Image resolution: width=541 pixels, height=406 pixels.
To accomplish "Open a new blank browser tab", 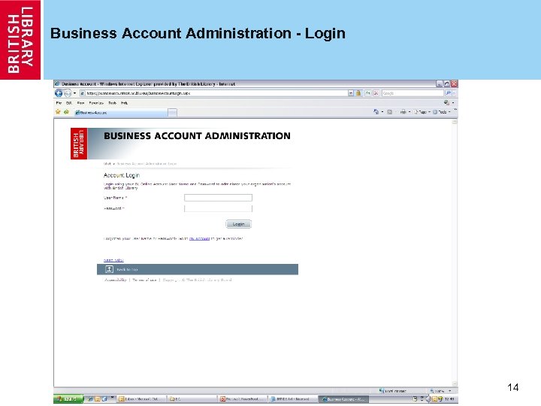I will [173, 113].
